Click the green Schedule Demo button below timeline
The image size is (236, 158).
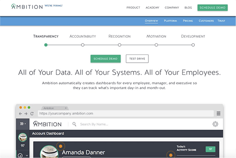point(106,58)
